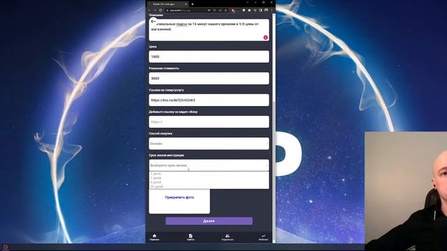The width and height of the screenshot is (447, 251).
Task: Click the back arrow above the description
Action: (154, 22)
